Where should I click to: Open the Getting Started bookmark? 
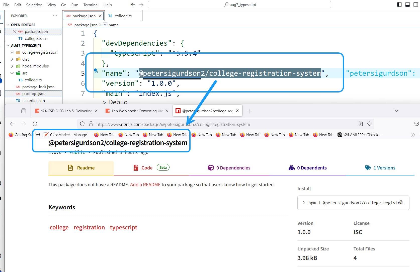24,135
